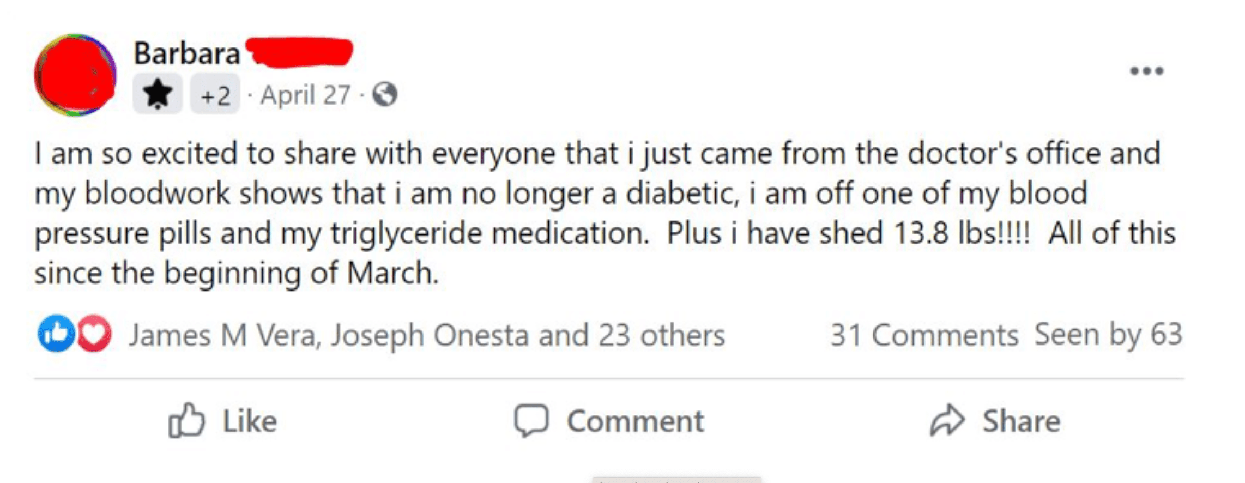Click the globe public-audience icon
Viewport: 1245px width, 483px height.
coord(385,94)
